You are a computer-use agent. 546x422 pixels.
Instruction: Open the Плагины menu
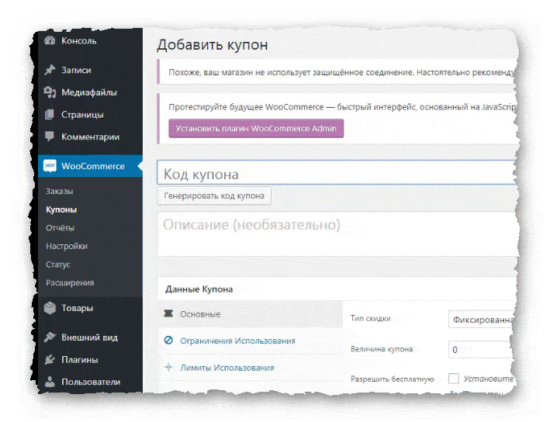80,360
